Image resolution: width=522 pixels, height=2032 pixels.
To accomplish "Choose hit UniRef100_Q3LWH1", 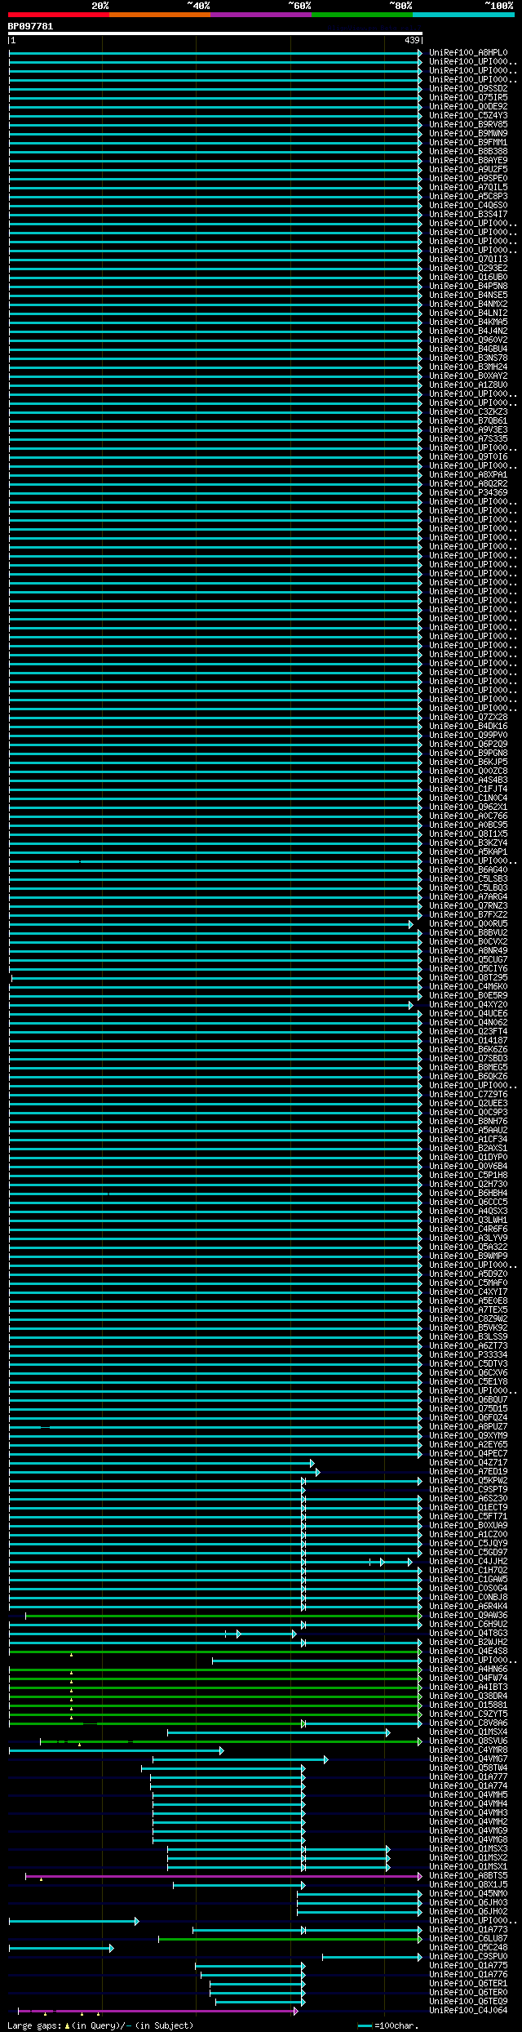I will click(468, 1221).
